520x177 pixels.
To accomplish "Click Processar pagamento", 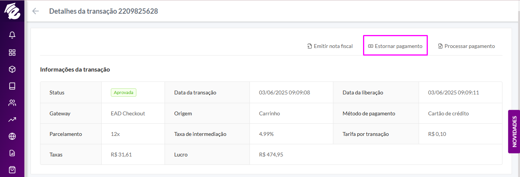I will click(466, 46).
